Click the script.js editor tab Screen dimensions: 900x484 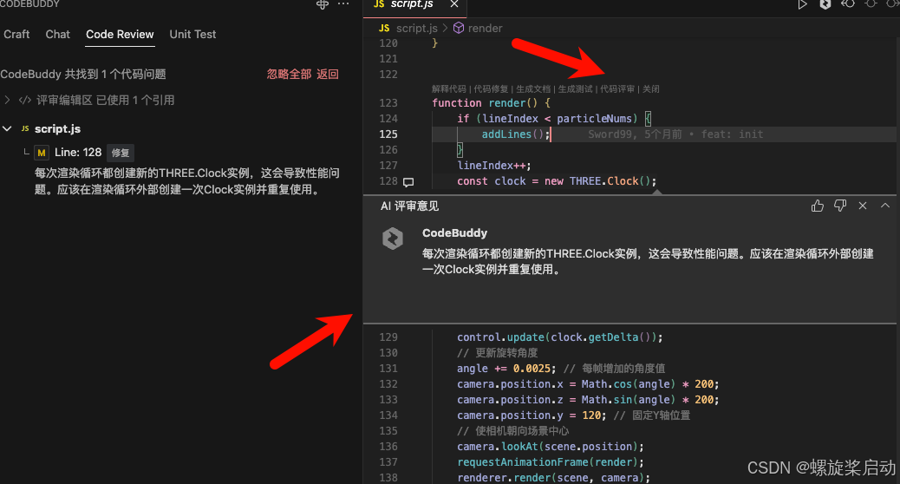coord(411,4)
